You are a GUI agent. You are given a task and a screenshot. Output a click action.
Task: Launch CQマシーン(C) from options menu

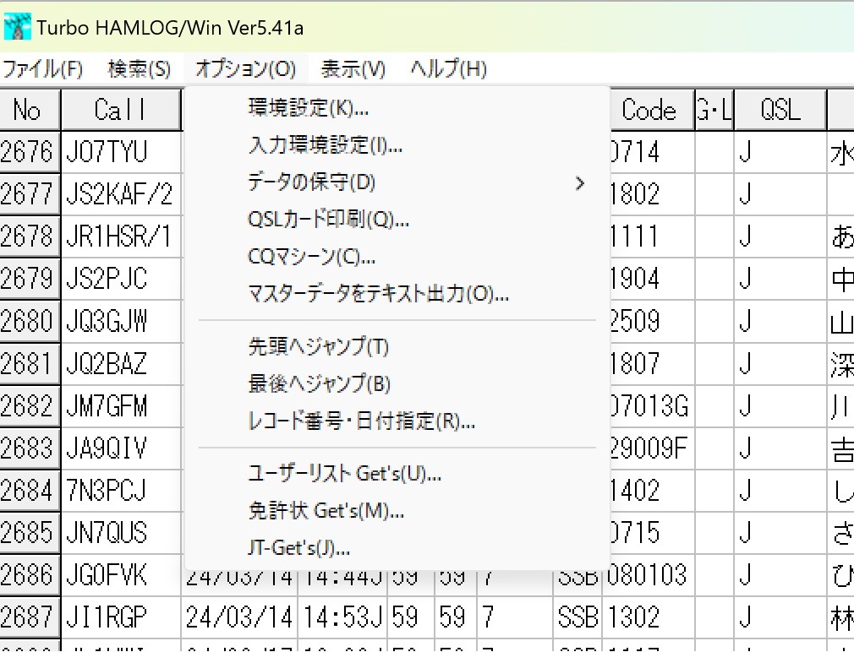311,257
